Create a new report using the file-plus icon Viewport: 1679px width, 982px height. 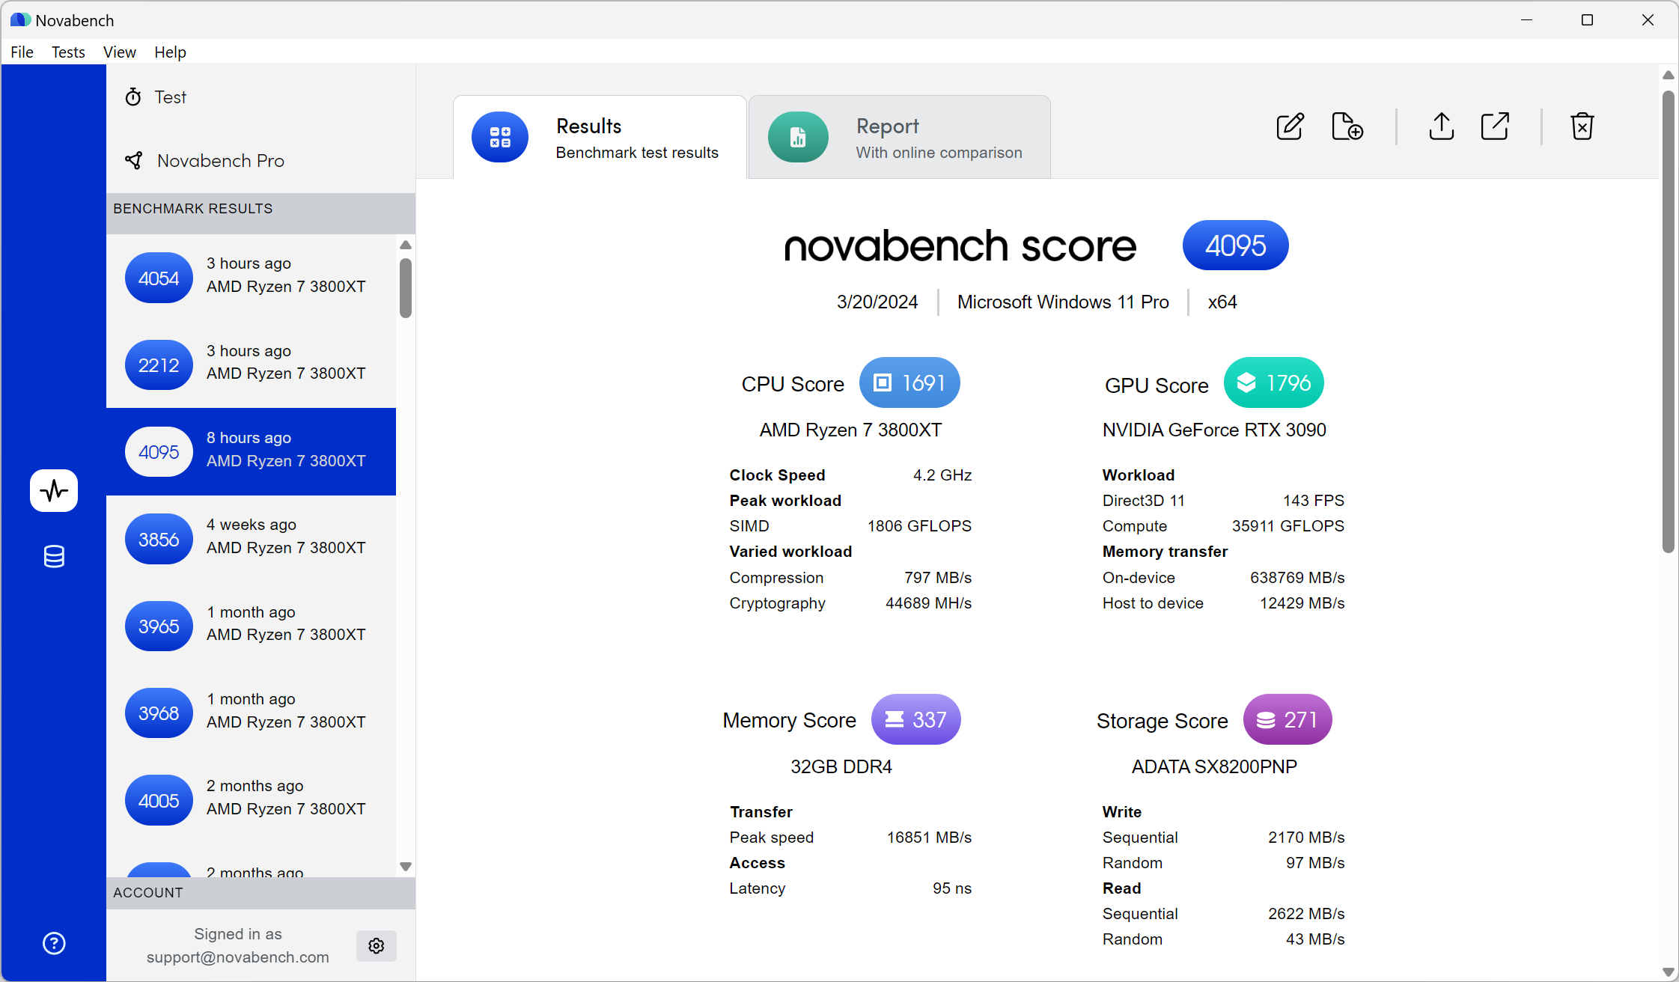[1347, 126]
